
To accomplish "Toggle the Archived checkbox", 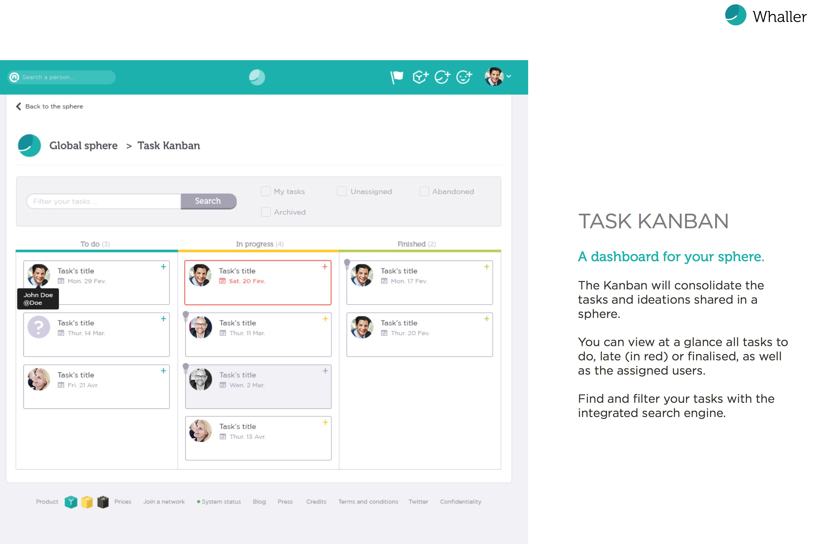I will (266, 212).
